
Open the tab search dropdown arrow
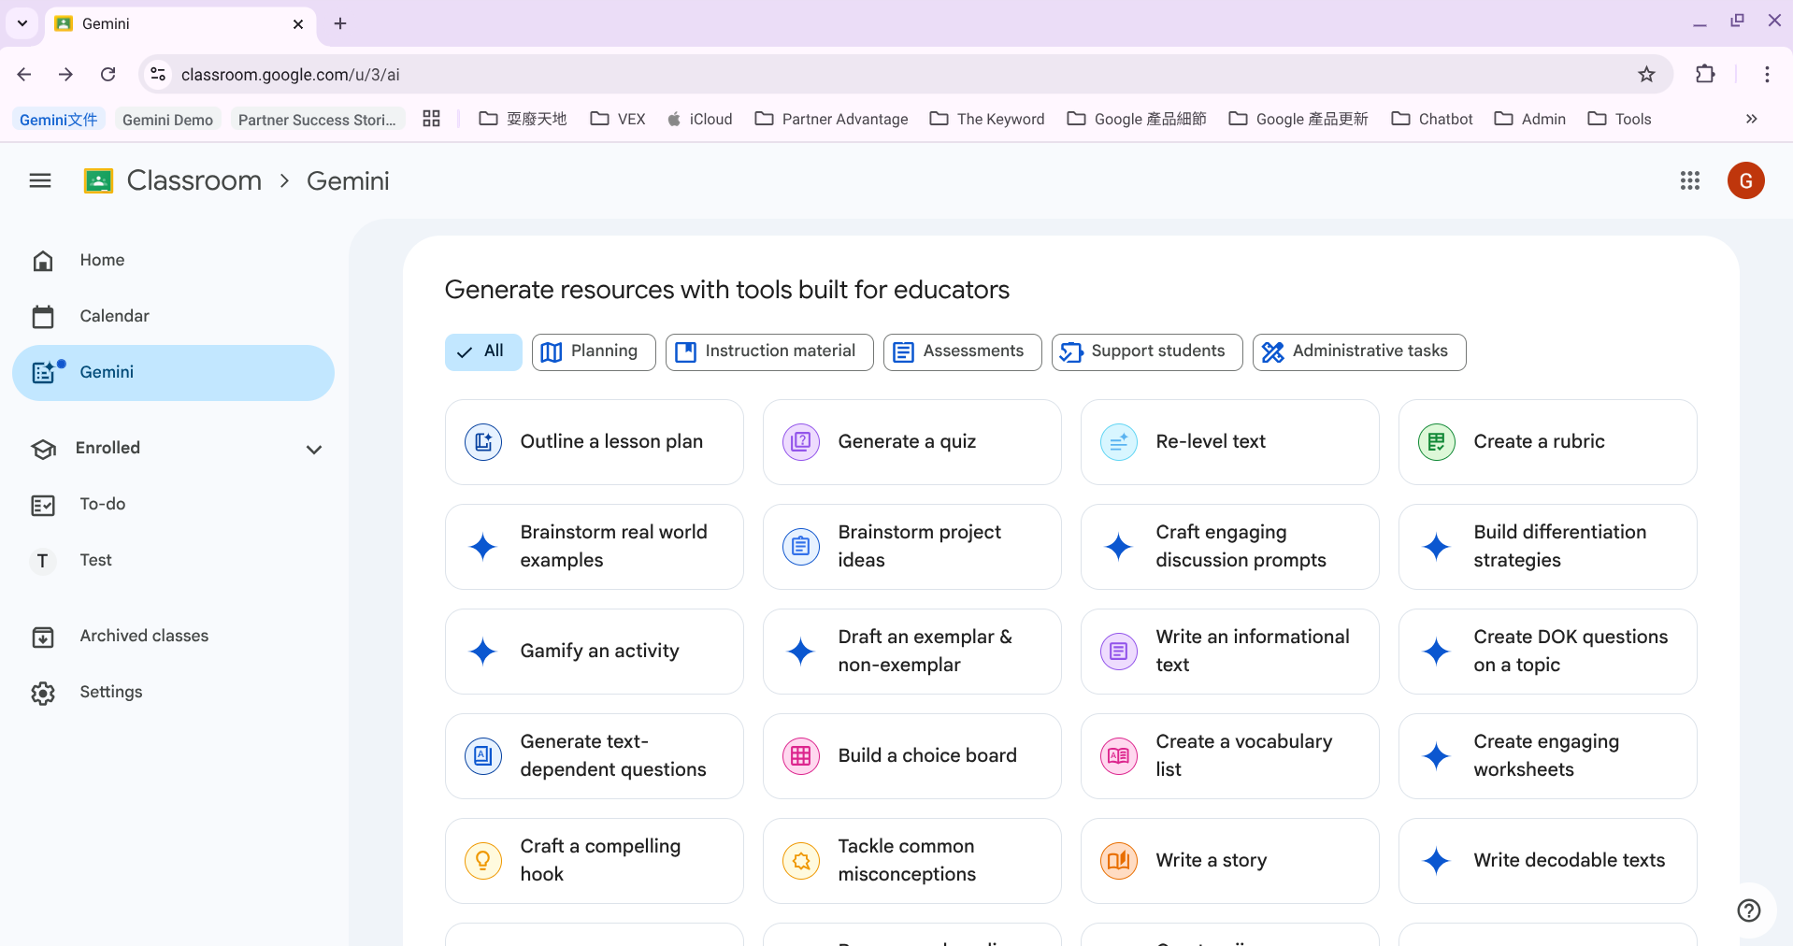click(22, 23)
